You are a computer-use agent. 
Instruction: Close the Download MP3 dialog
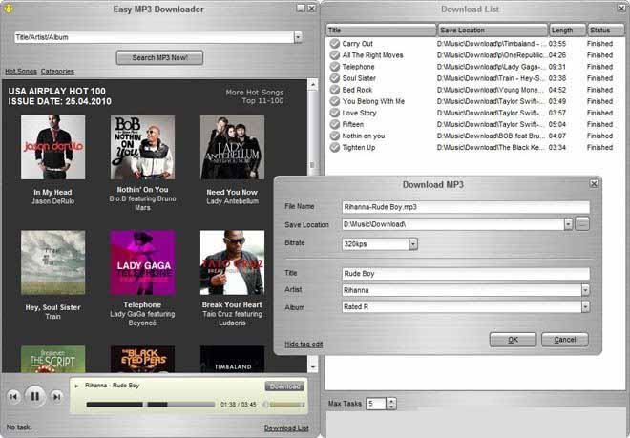(594, 183)
